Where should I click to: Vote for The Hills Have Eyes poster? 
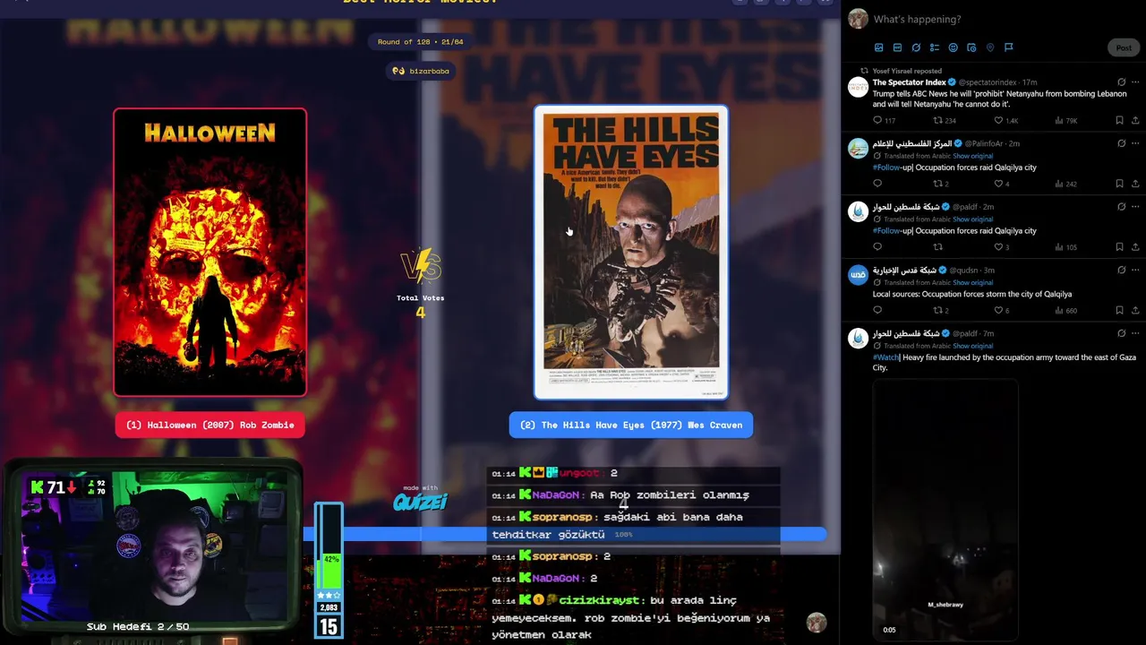coord(631,253)
